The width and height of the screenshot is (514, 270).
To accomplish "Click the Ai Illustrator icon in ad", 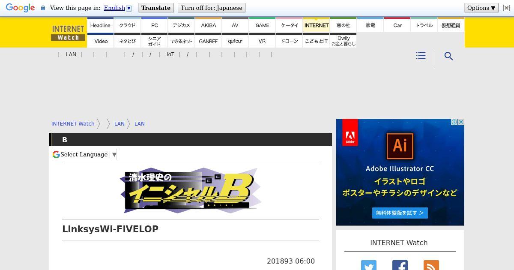I will pos(400,146).
